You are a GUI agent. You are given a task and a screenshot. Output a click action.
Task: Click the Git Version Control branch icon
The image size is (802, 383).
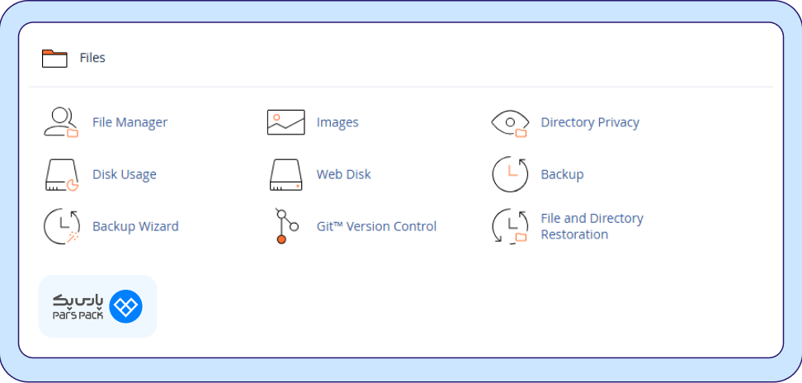coord(286,226)
